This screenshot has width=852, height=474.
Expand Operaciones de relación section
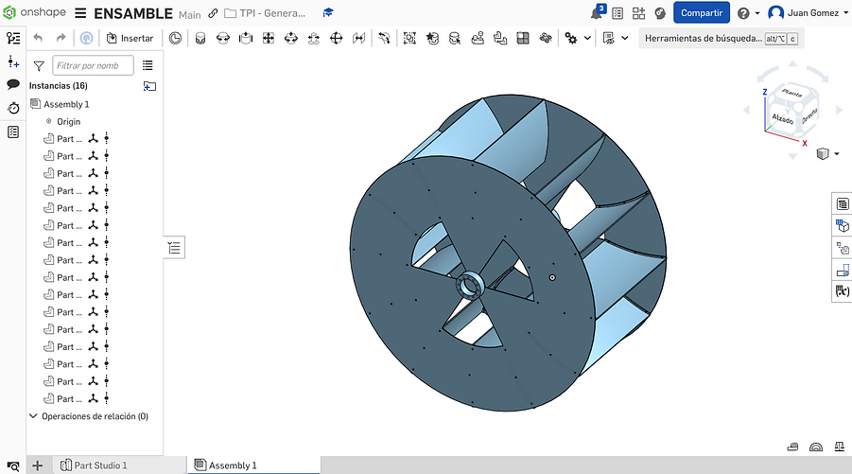[x=33, y=416]
